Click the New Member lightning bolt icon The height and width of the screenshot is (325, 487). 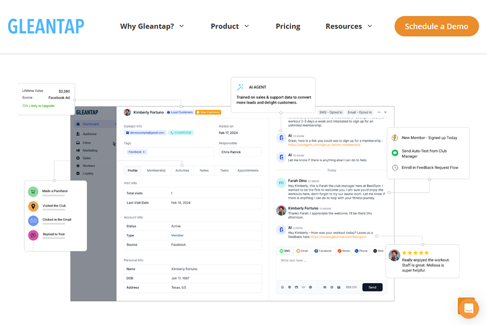tap(395, 138)
